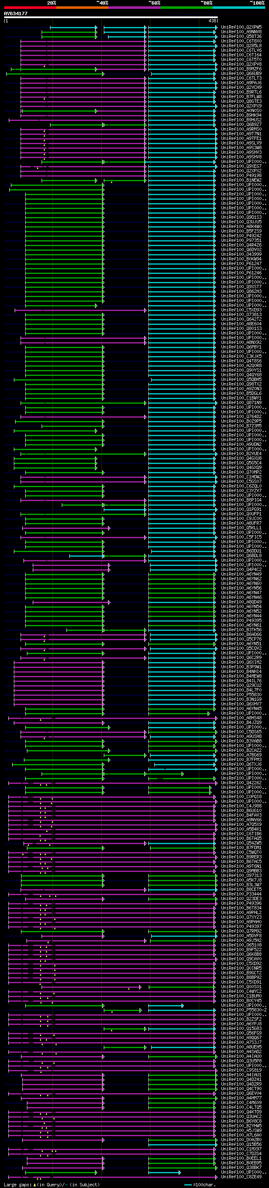Select hit UniRef100_Q6DV02
The height and width of the screenshot is (1188, 269).
click(241, 249)
